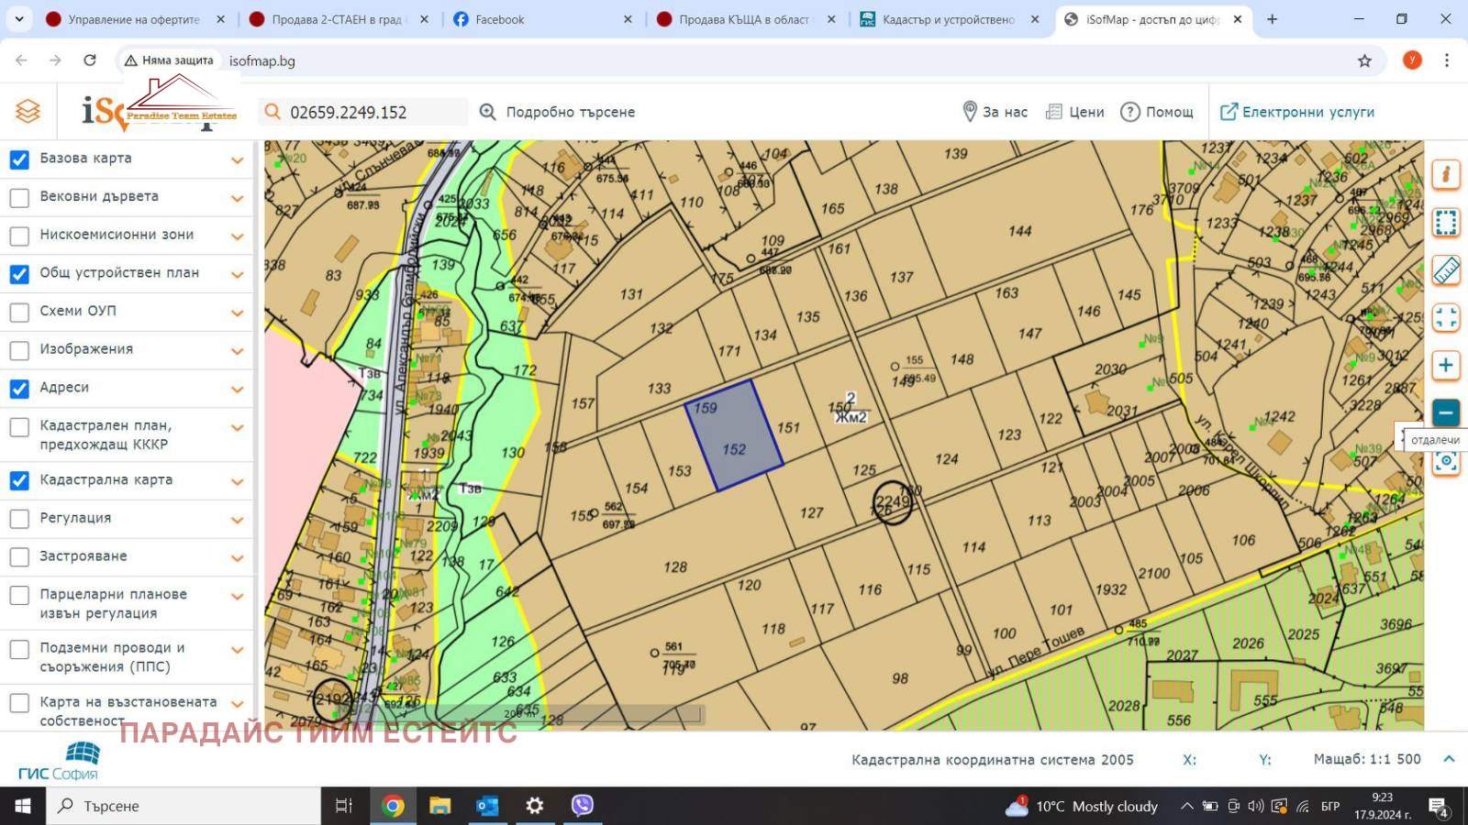Open Chrome from the Windows taskbar
This screenshot has width=1468, height=825.
click(393, 806)
